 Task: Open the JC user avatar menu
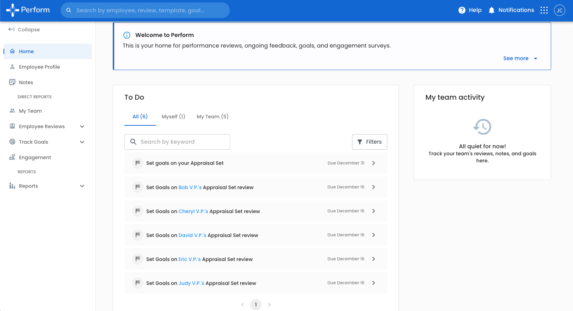click(560, 10)
